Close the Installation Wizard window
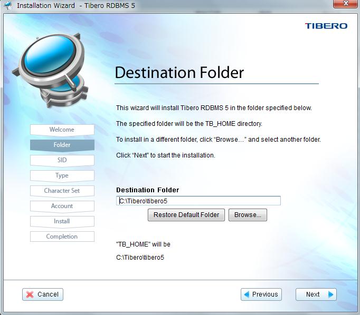This screenshot has height=315, width=360. 345,4
